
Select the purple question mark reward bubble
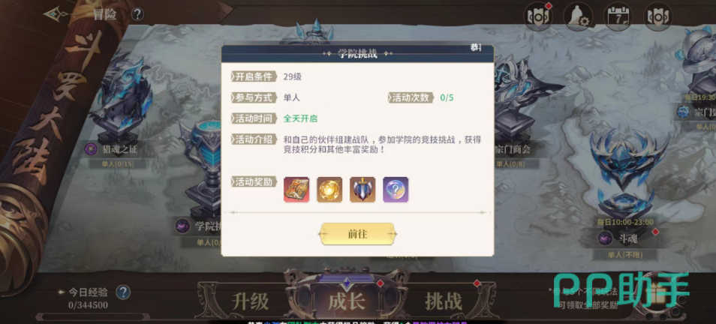click(x=396, y=190)
